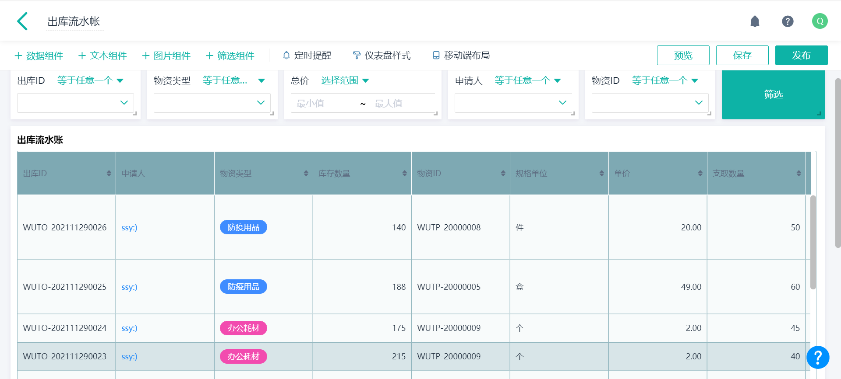Sort the 支取数量 column
Screen dimensions: 841x379
[799, 174]
